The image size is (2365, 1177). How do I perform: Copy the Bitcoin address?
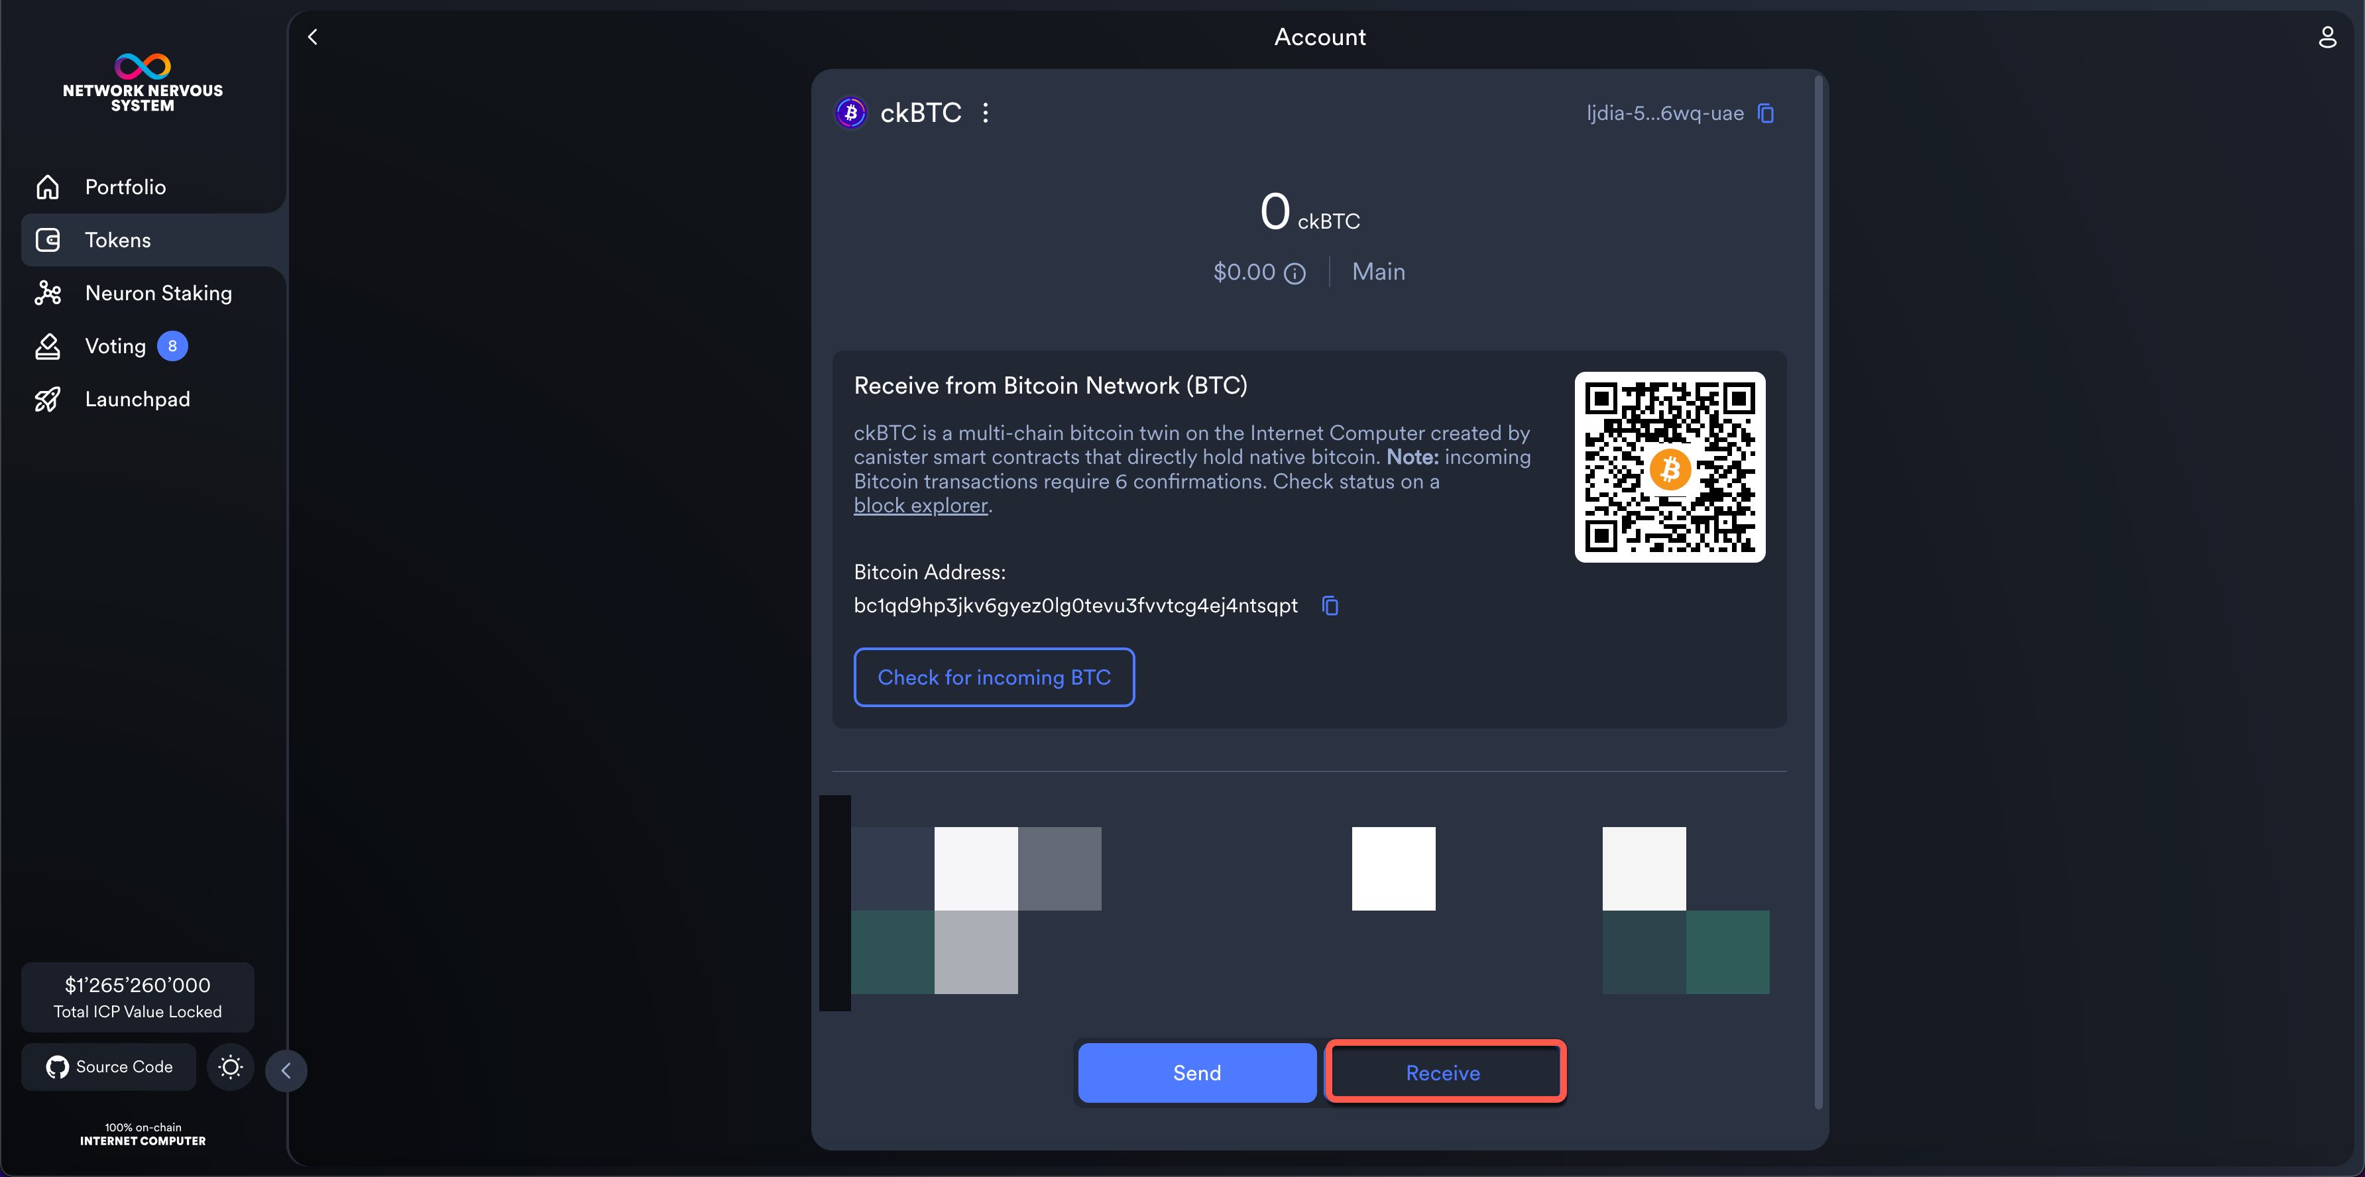tap(1330, 606)
